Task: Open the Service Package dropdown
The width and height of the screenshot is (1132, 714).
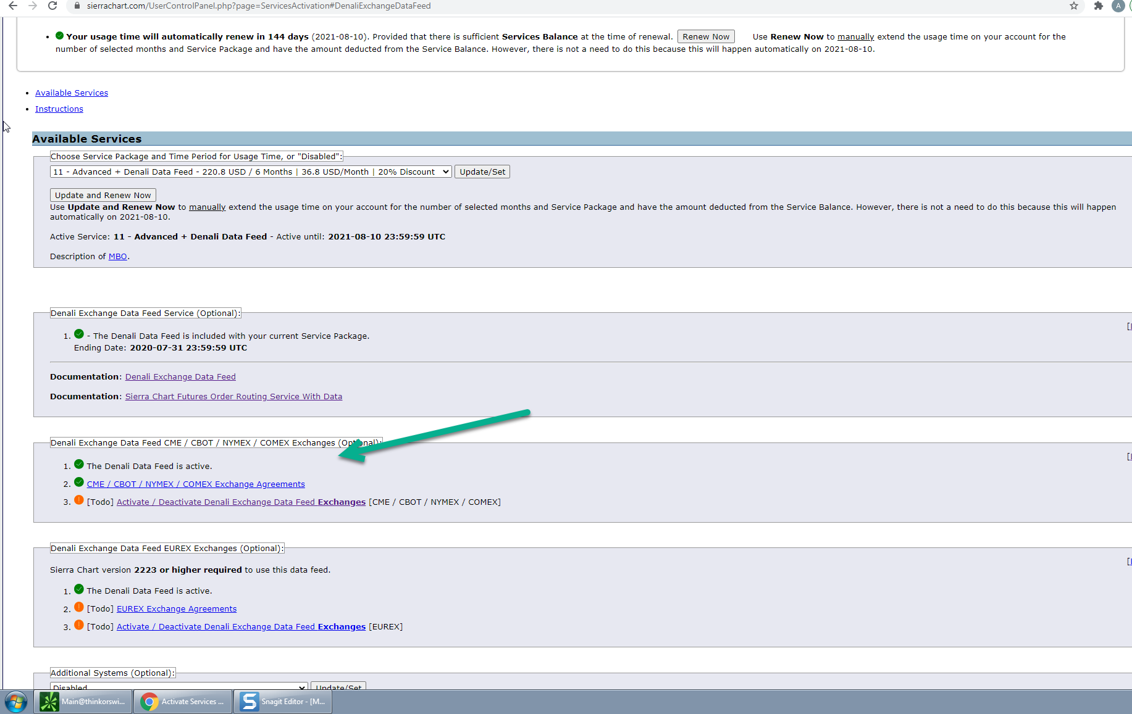Action: coord(251,172)
